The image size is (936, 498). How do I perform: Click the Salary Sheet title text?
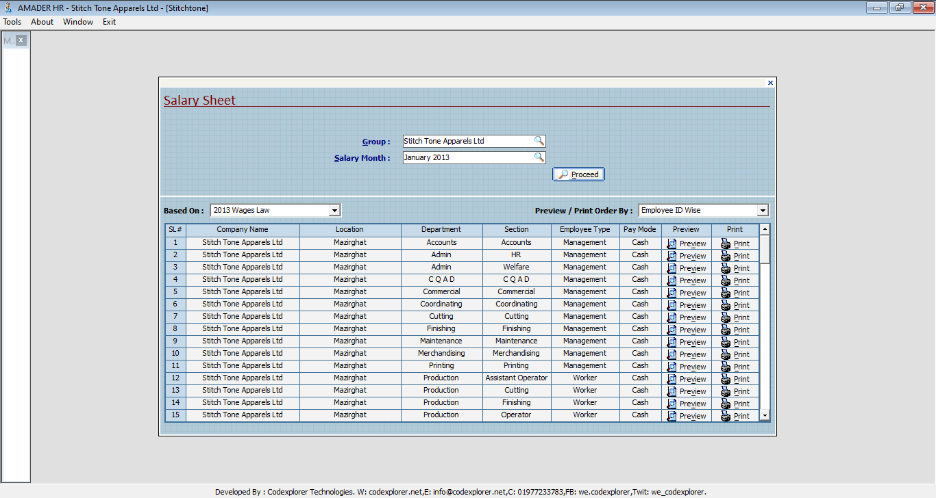(x=199, y=100)
